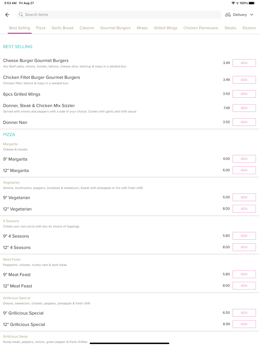Select the Gourmet Burgers tab
Image resolution: width=259 pixels, height=346 pixels.
point(115,28)
